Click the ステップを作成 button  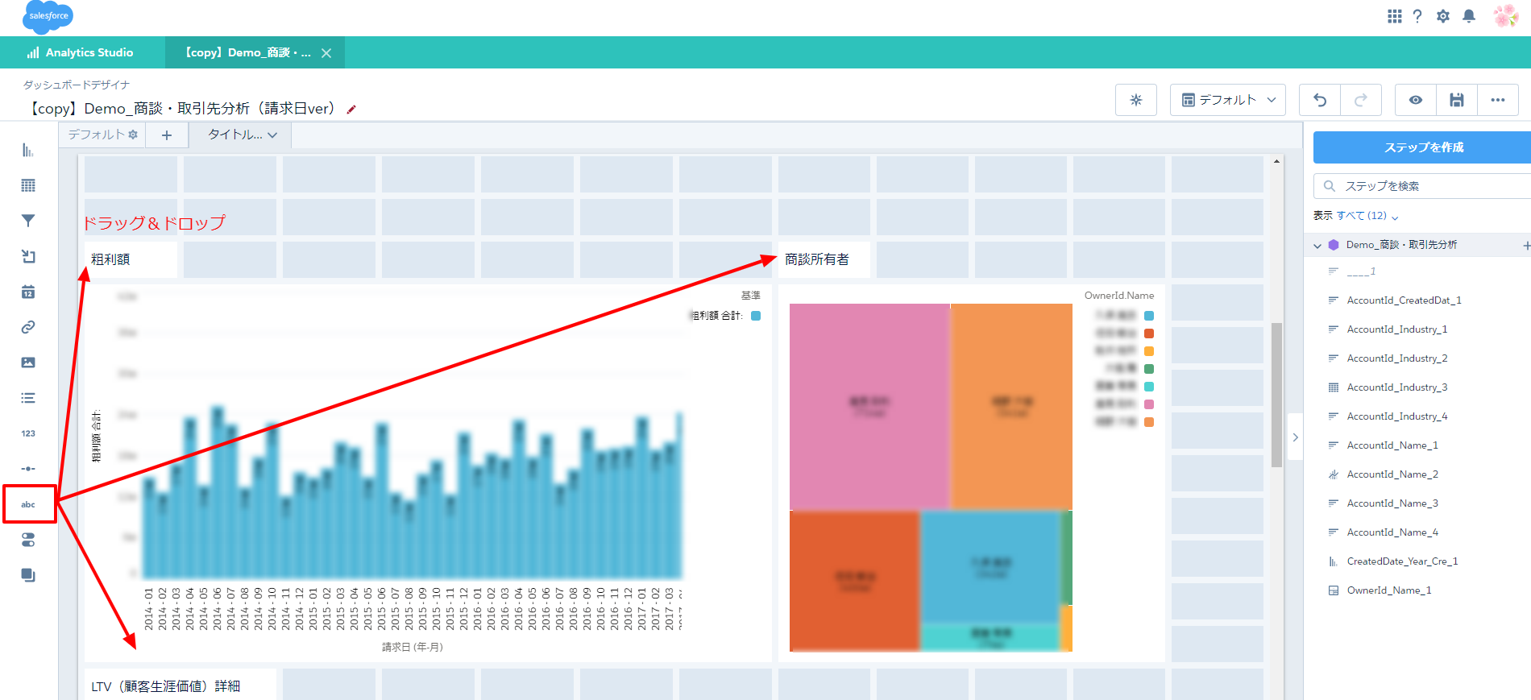pos(1423,147)
